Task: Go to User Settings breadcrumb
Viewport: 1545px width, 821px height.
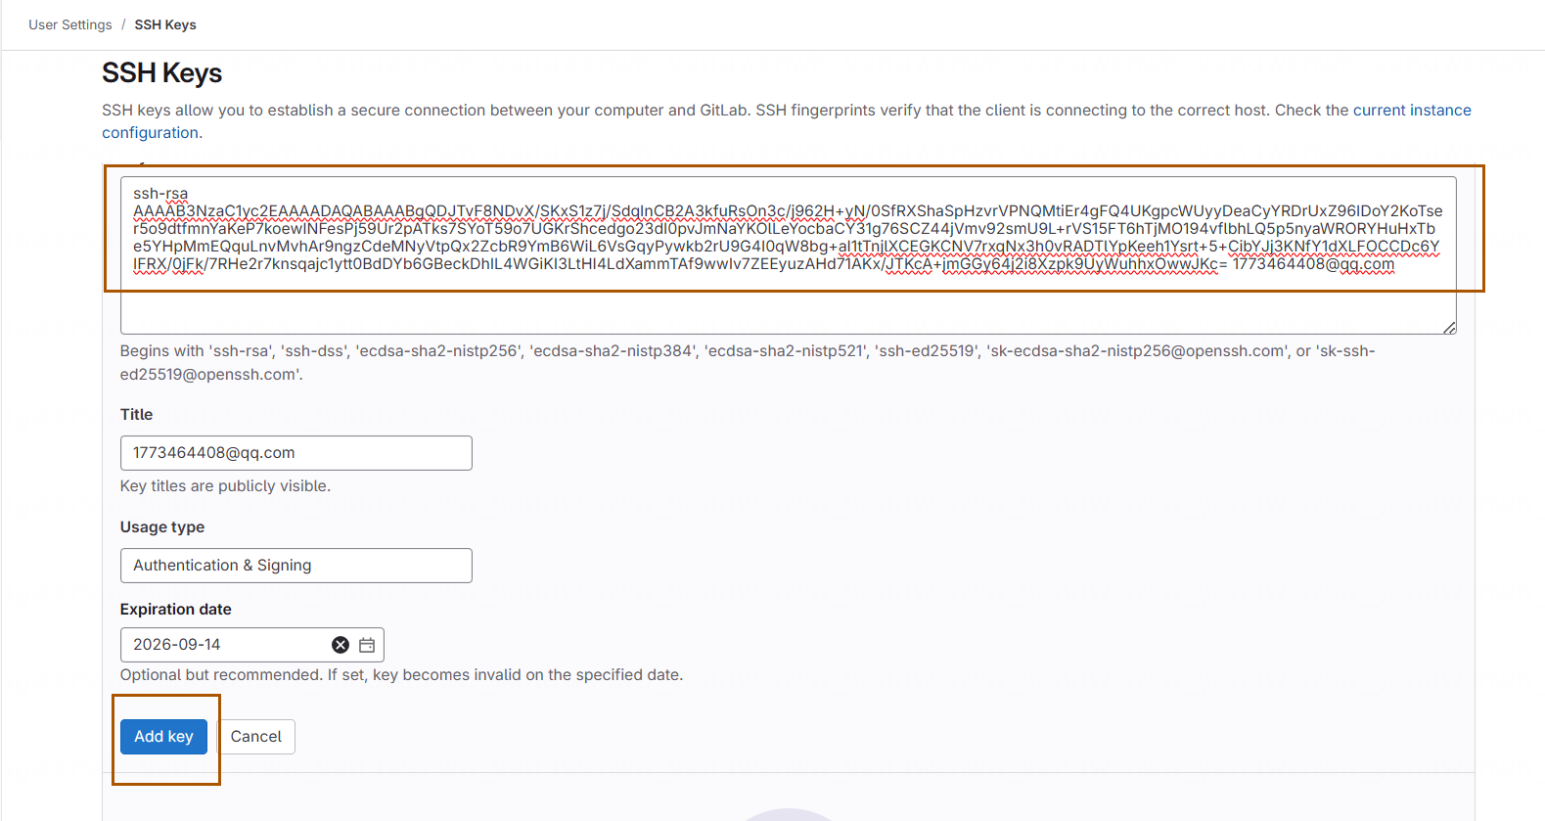Action: coord(70,24)
